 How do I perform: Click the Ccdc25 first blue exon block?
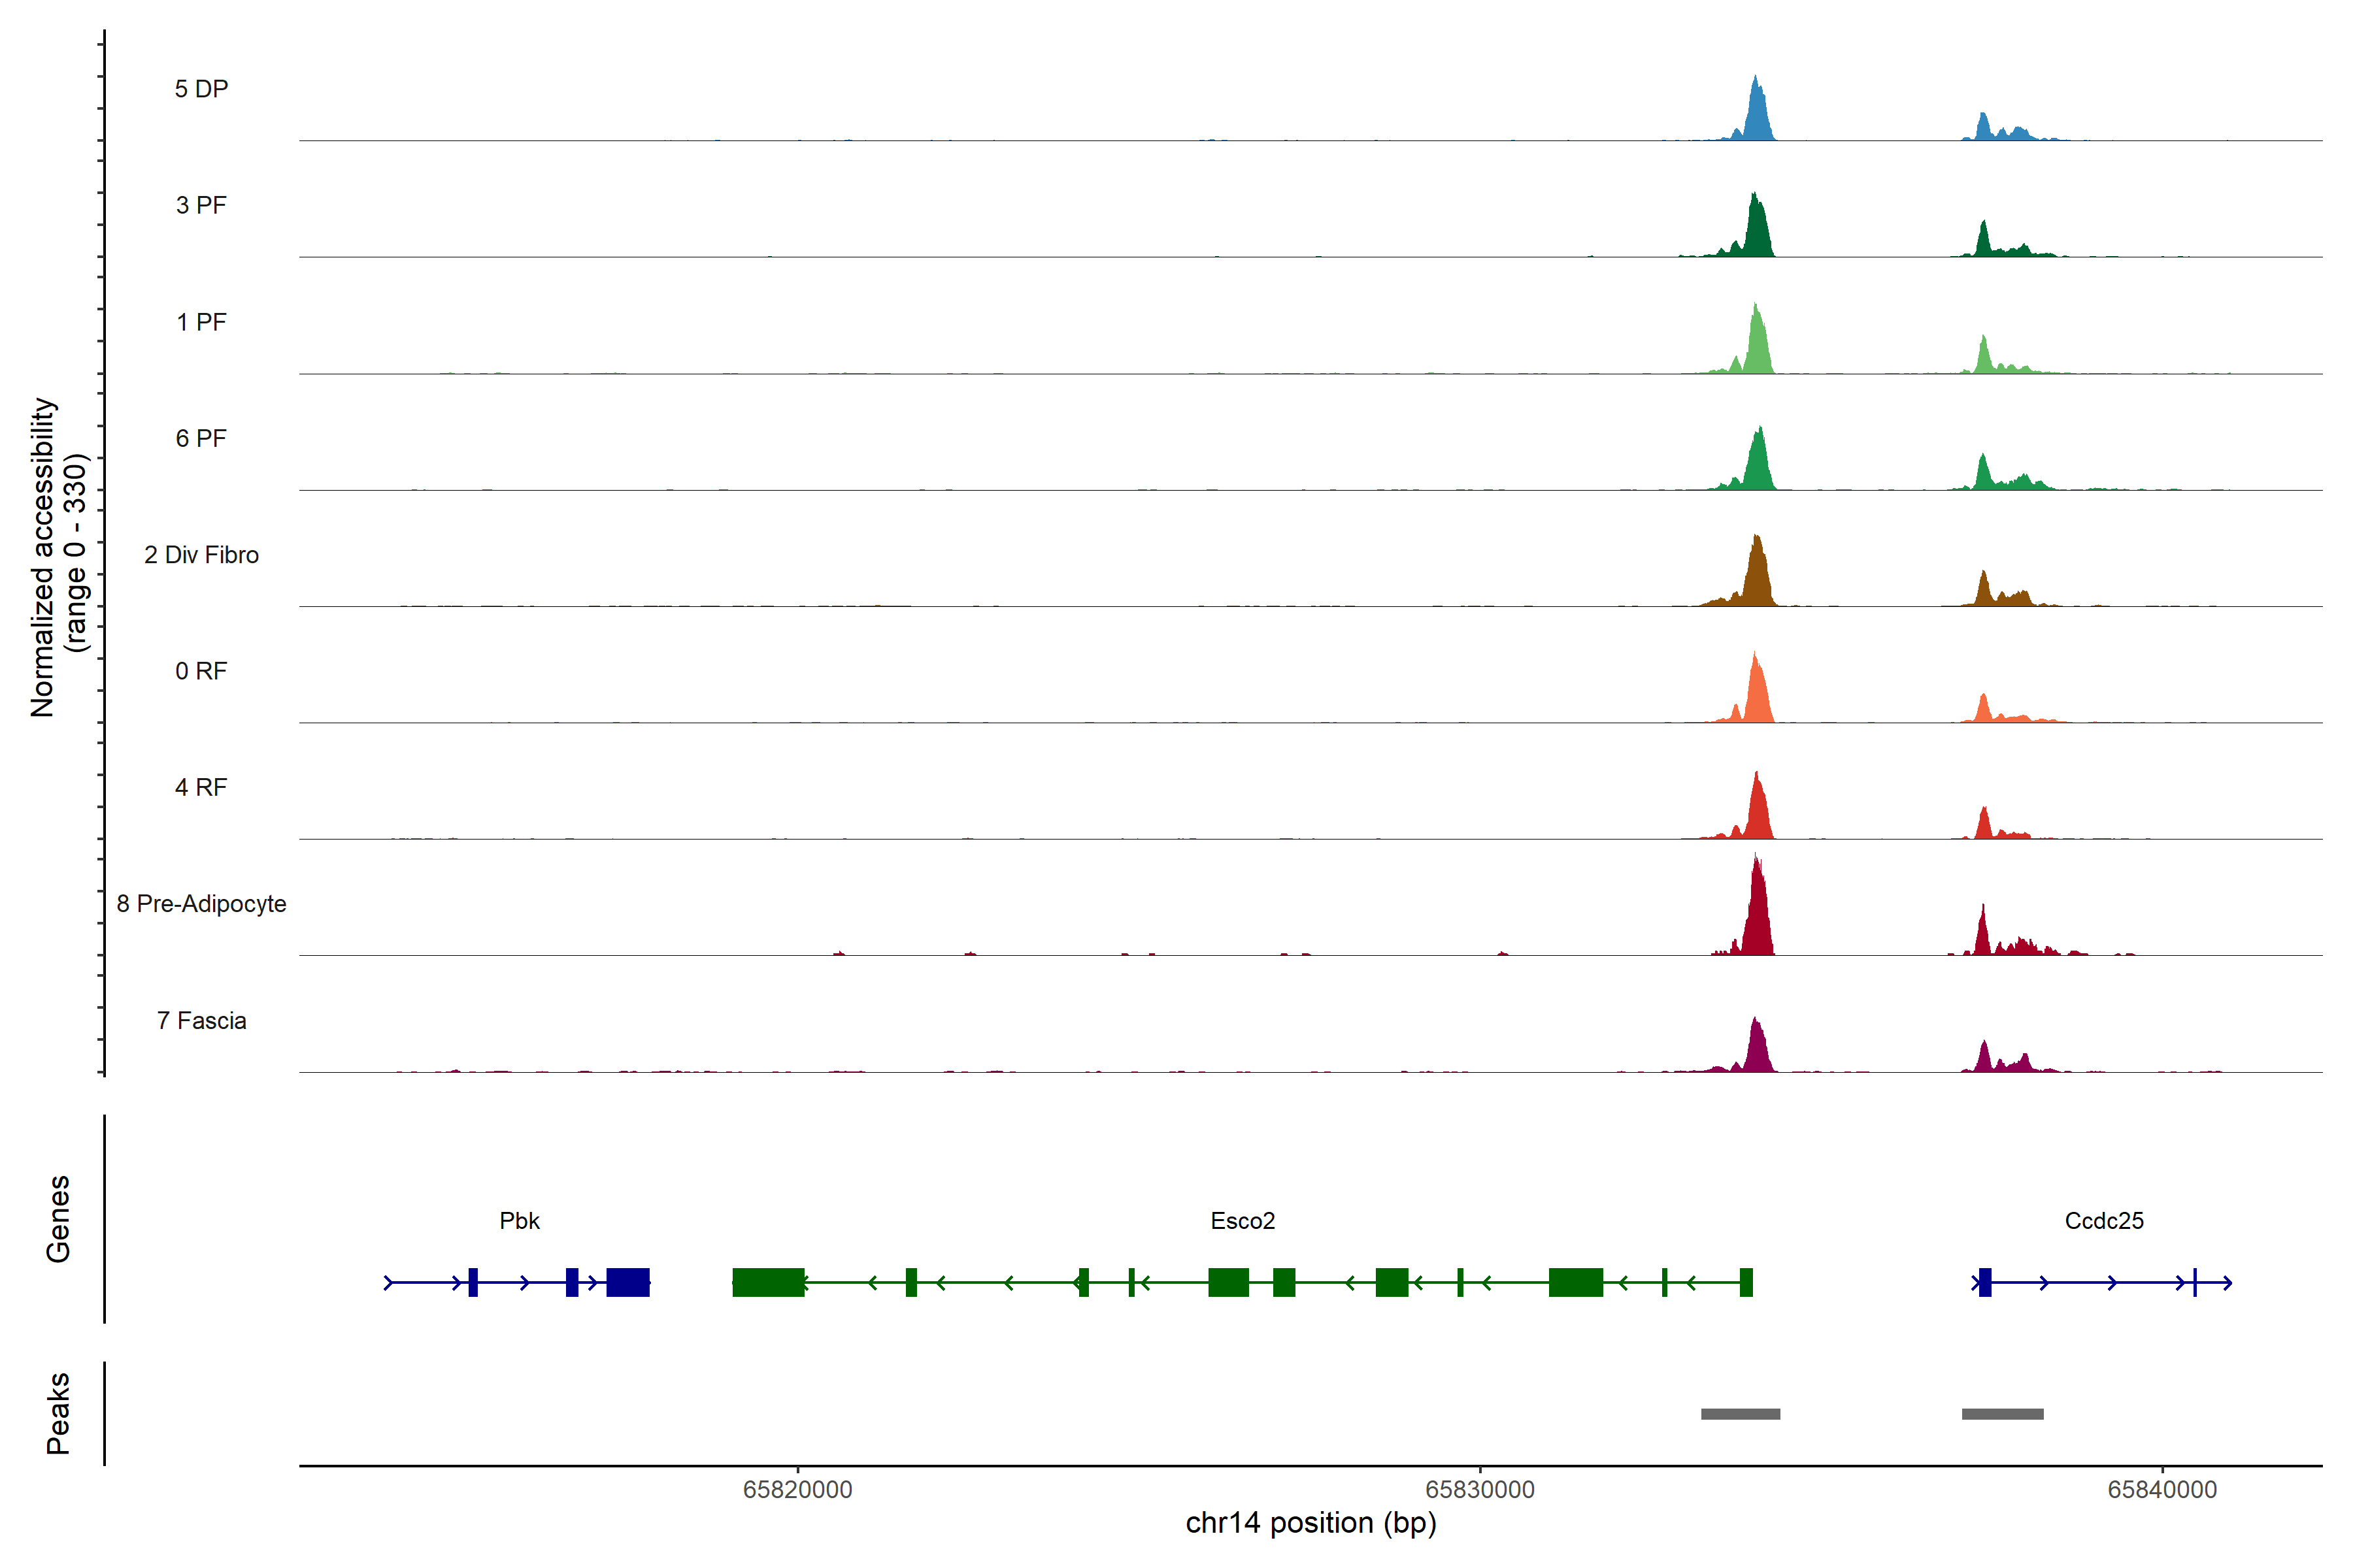pos(1985,1282)
